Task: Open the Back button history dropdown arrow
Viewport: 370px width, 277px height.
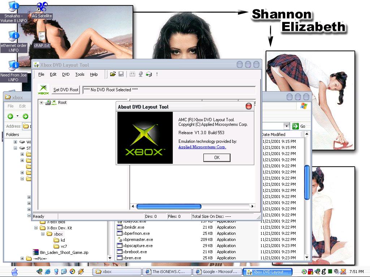Action: pyautogui.click(x=17, y=116)
